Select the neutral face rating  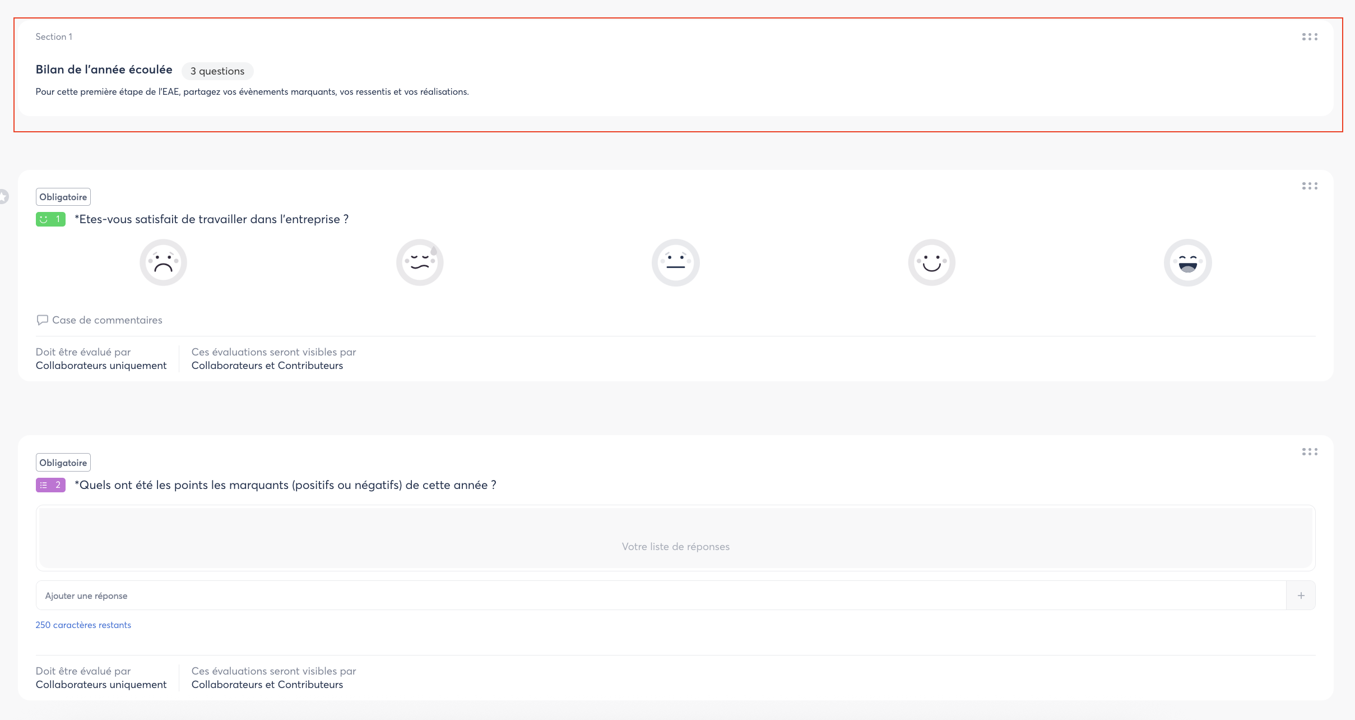click(675, 262)
